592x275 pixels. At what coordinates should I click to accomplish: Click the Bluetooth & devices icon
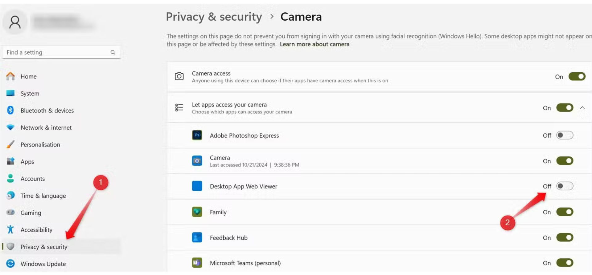tap(10, 110)
